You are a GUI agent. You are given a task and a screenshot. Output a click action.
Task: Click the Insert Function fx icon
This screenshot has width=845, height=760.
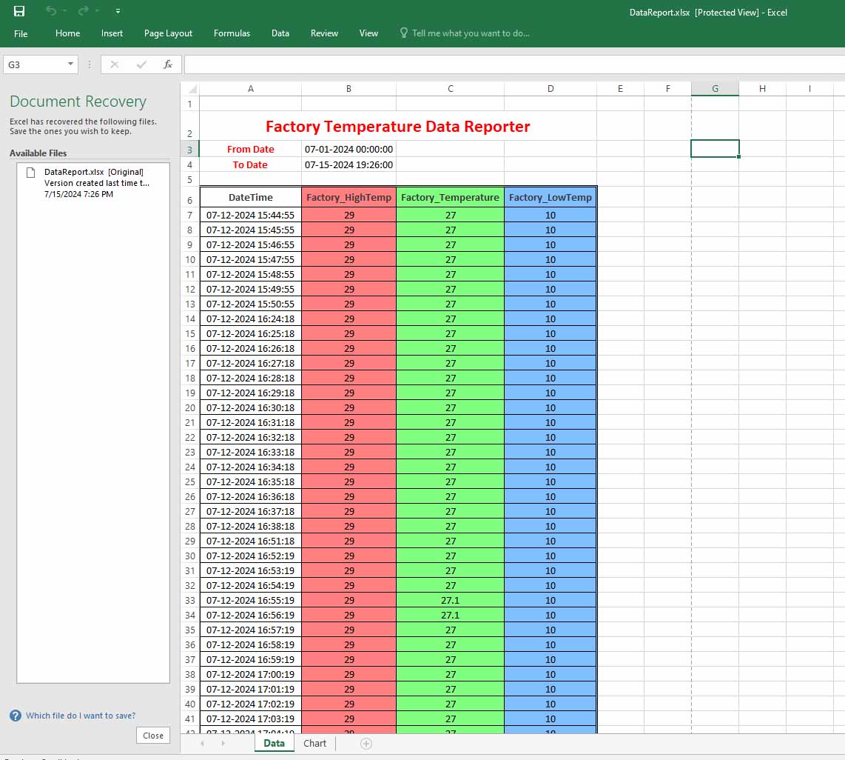[x=168, y=64]
